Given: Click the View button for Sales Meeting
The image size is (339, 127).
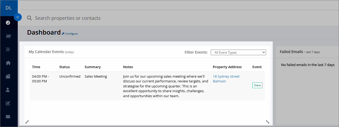Looking at the screenshot, I should click(257, 85).
